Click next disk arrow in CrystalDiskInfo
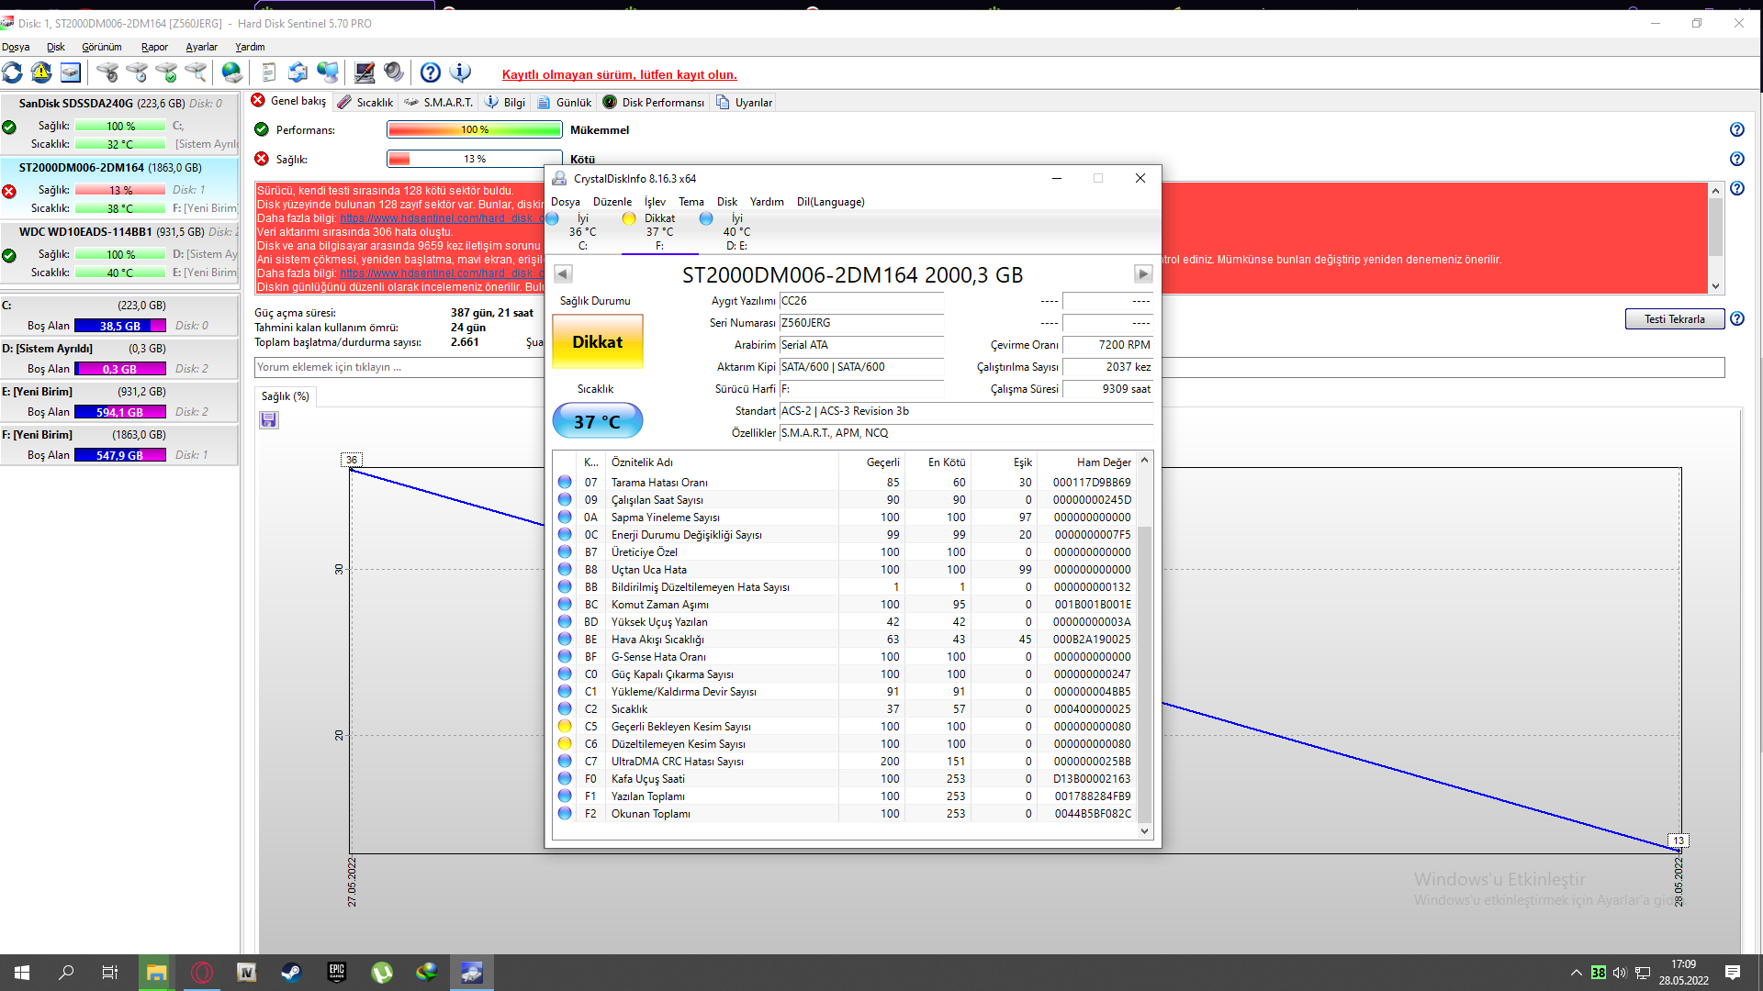Screen dimensions: 1763x991 click(1142, 273)
